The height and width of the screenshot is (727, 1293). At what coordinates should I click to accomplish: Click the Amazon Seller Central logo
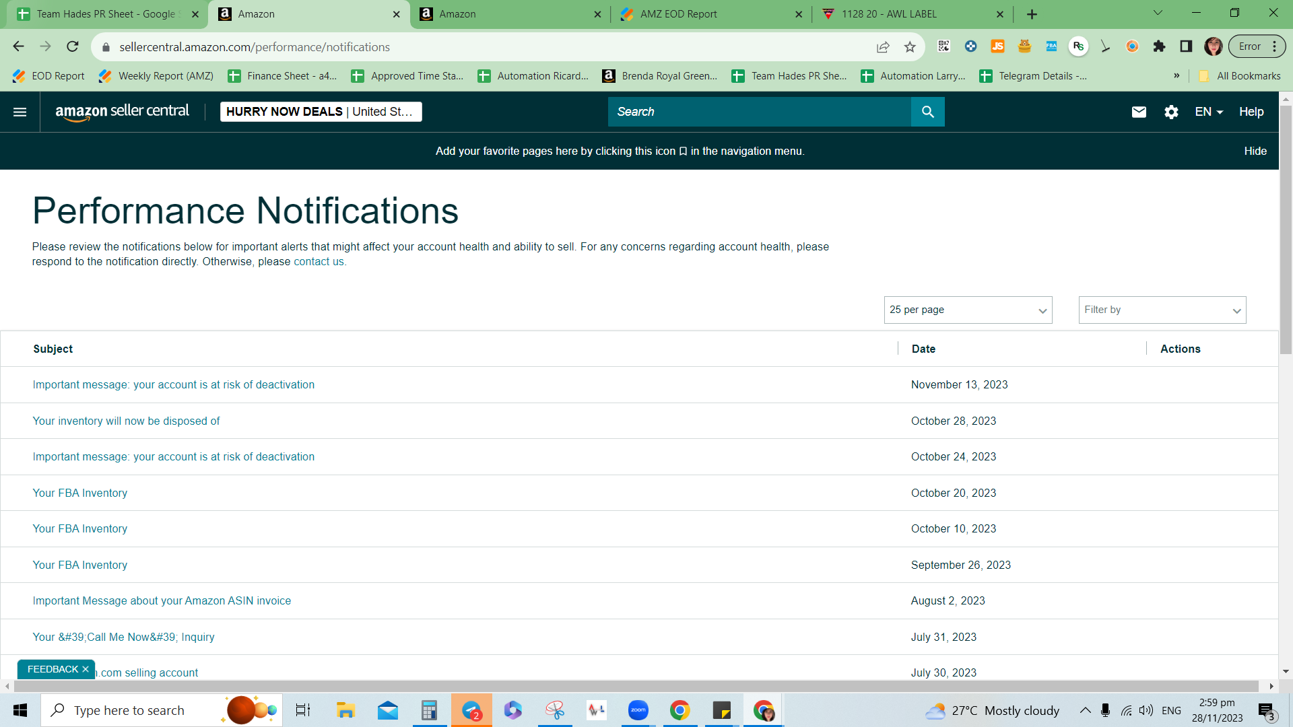click(122, 112)
